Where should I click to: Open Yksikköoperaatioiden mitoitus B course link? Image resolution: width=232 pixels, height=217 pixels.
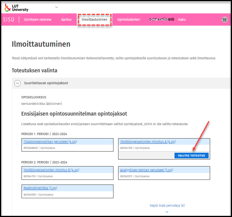51,170
